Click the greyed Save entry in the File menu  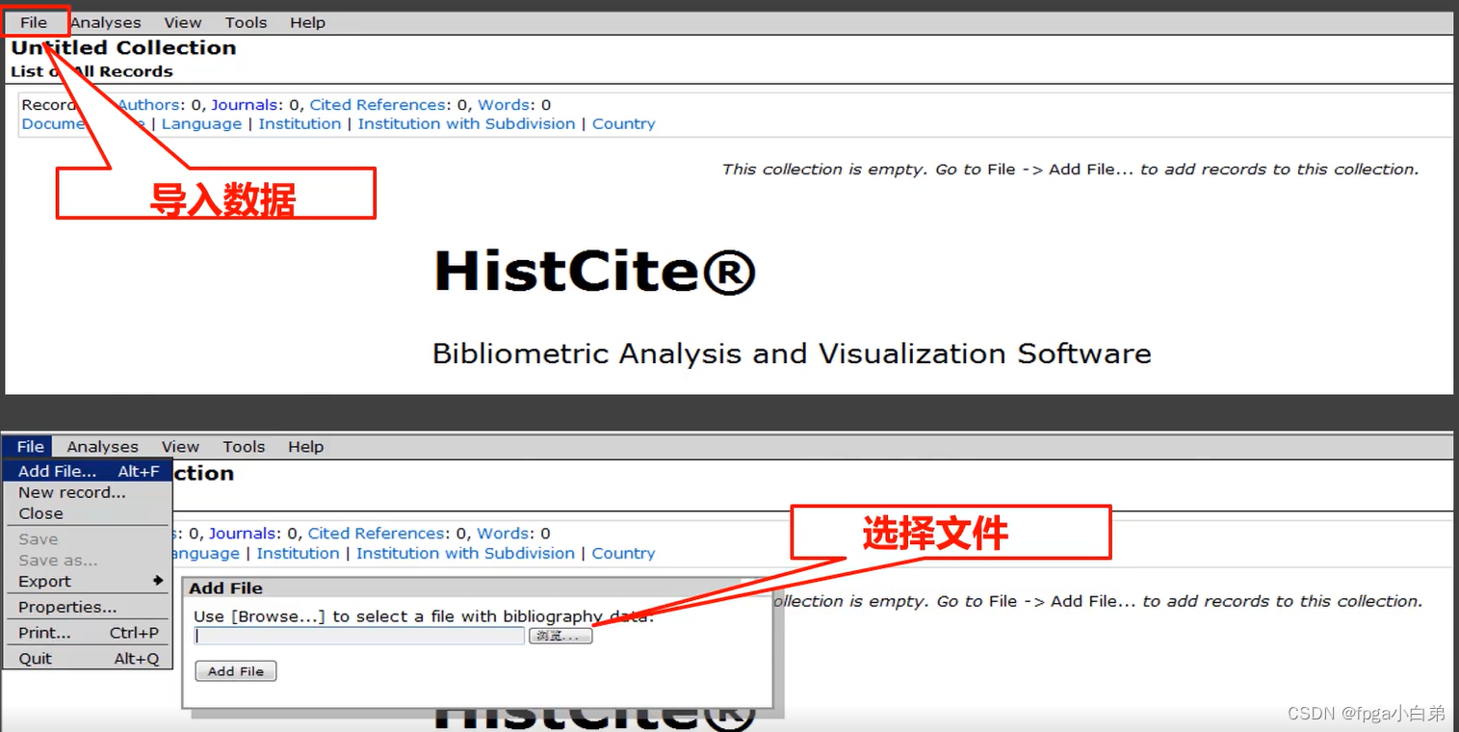tap(88, 539)
